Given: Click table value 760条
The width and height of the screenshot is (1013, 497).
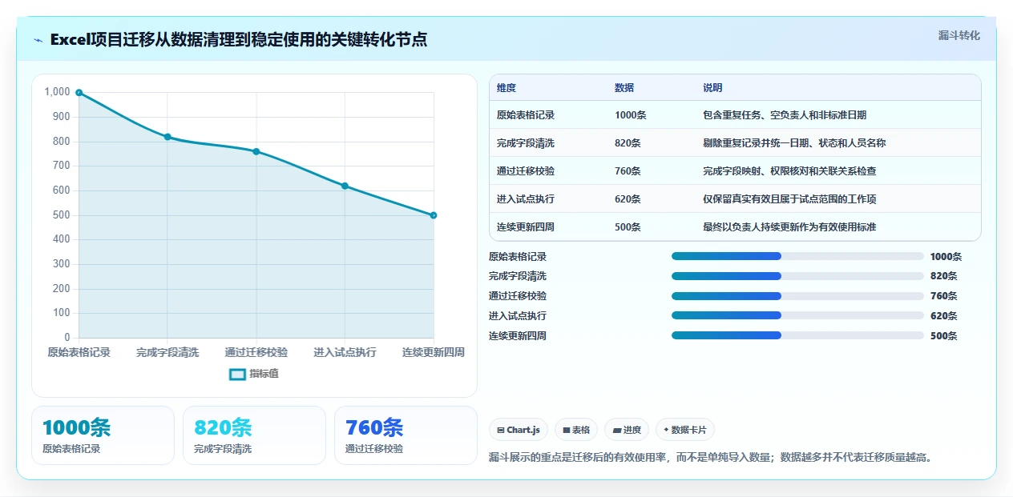Looking at the screenshot, I should click(628, 171).
